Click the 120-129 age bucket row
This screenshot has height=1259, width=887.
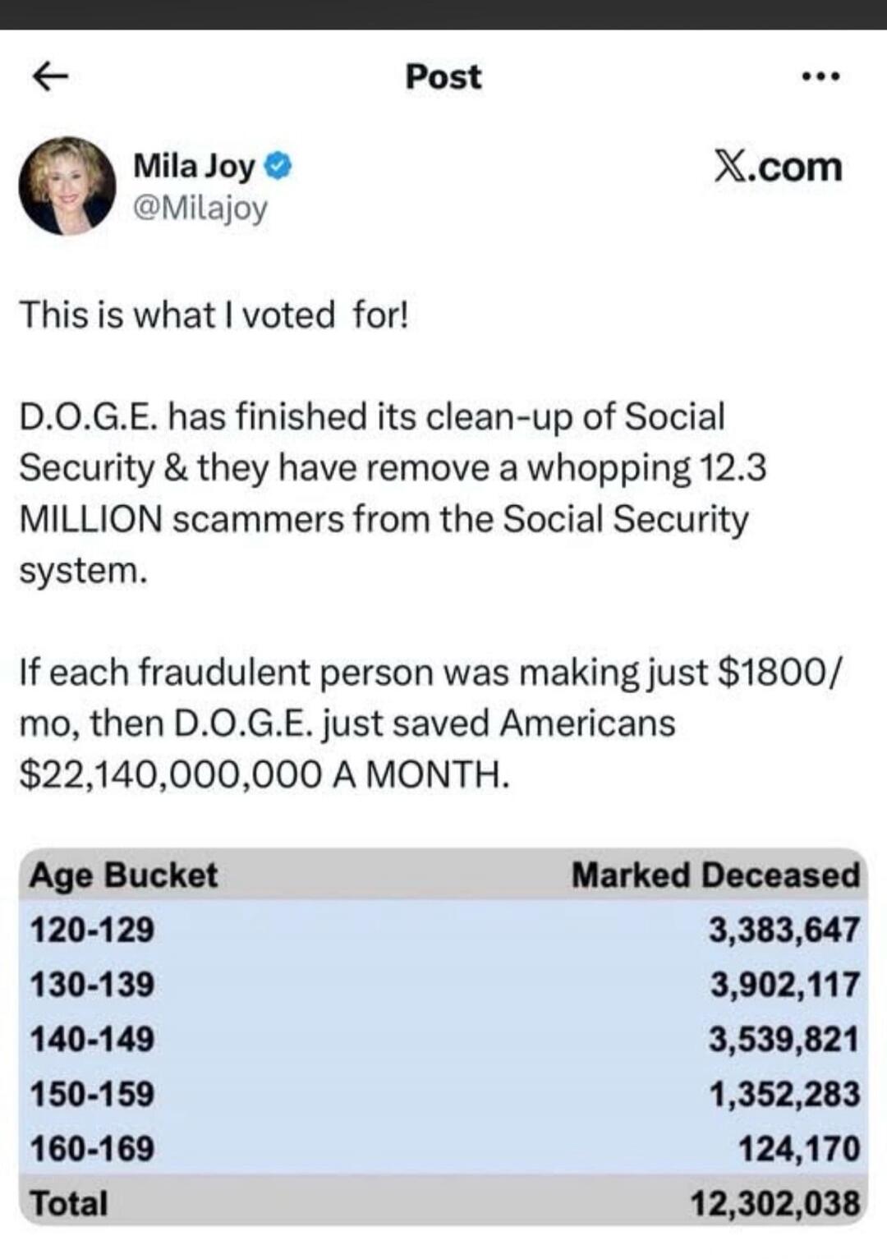[x=94, y=929]
